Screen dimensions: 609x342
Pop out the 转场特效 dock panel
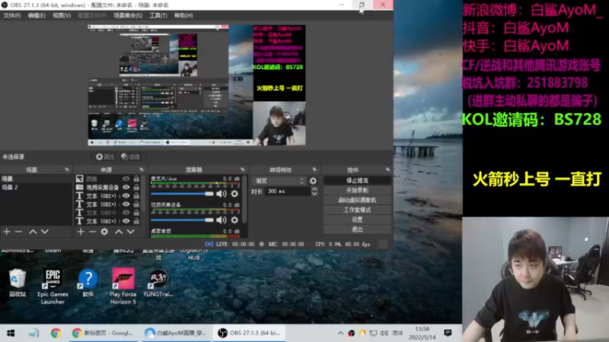point(314,169)
